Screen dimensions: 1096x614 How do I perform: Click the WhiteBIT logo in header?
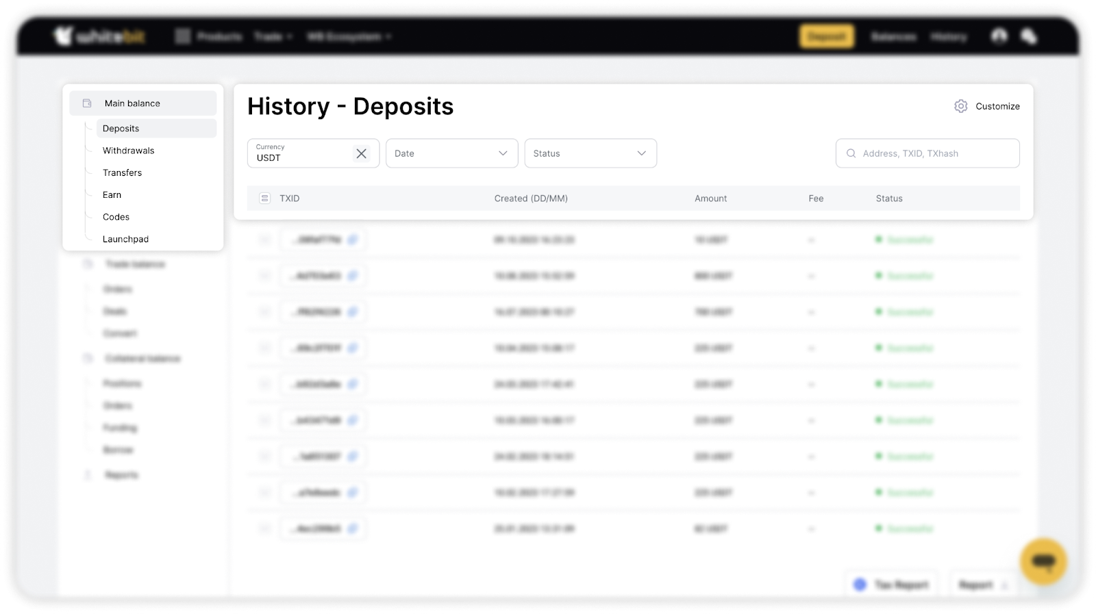point(99,36)
